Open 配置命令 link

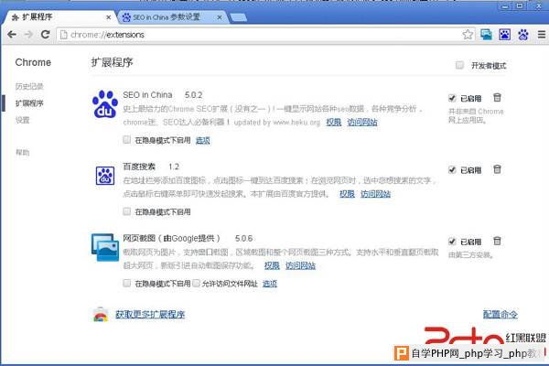click(x=500, y=314)
